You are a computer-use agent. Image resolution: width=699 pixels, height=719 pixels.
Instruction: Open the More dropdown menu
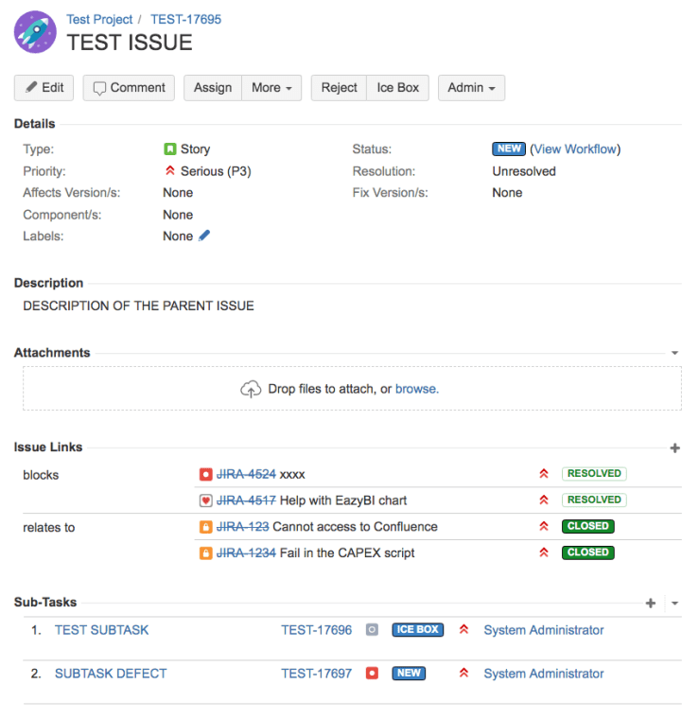click(x=271, y=88)
